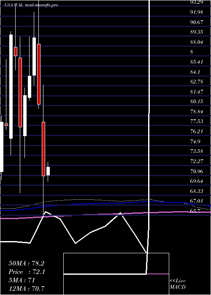Click the 72.27 price axis label
Screen dimensions: 211x295
point(197,161)
